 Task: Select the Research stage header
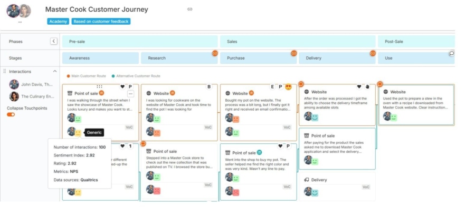click(x=179, y=58)
